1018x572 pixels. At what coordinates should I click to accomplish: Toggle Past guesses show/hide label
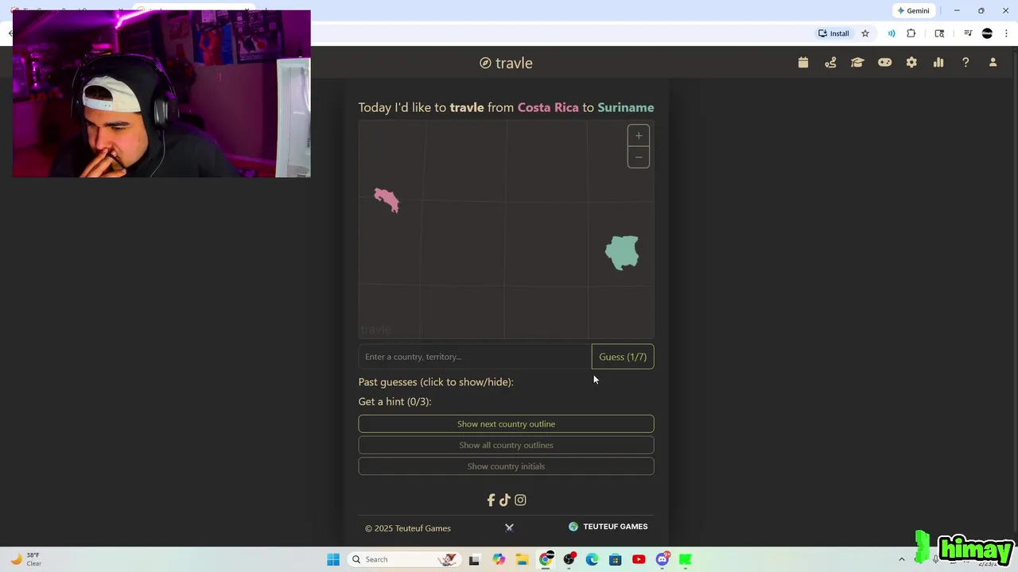436,382
